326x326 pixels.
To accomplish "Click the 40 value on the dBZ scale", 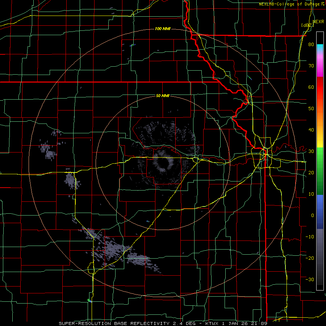I will (311, 130).
